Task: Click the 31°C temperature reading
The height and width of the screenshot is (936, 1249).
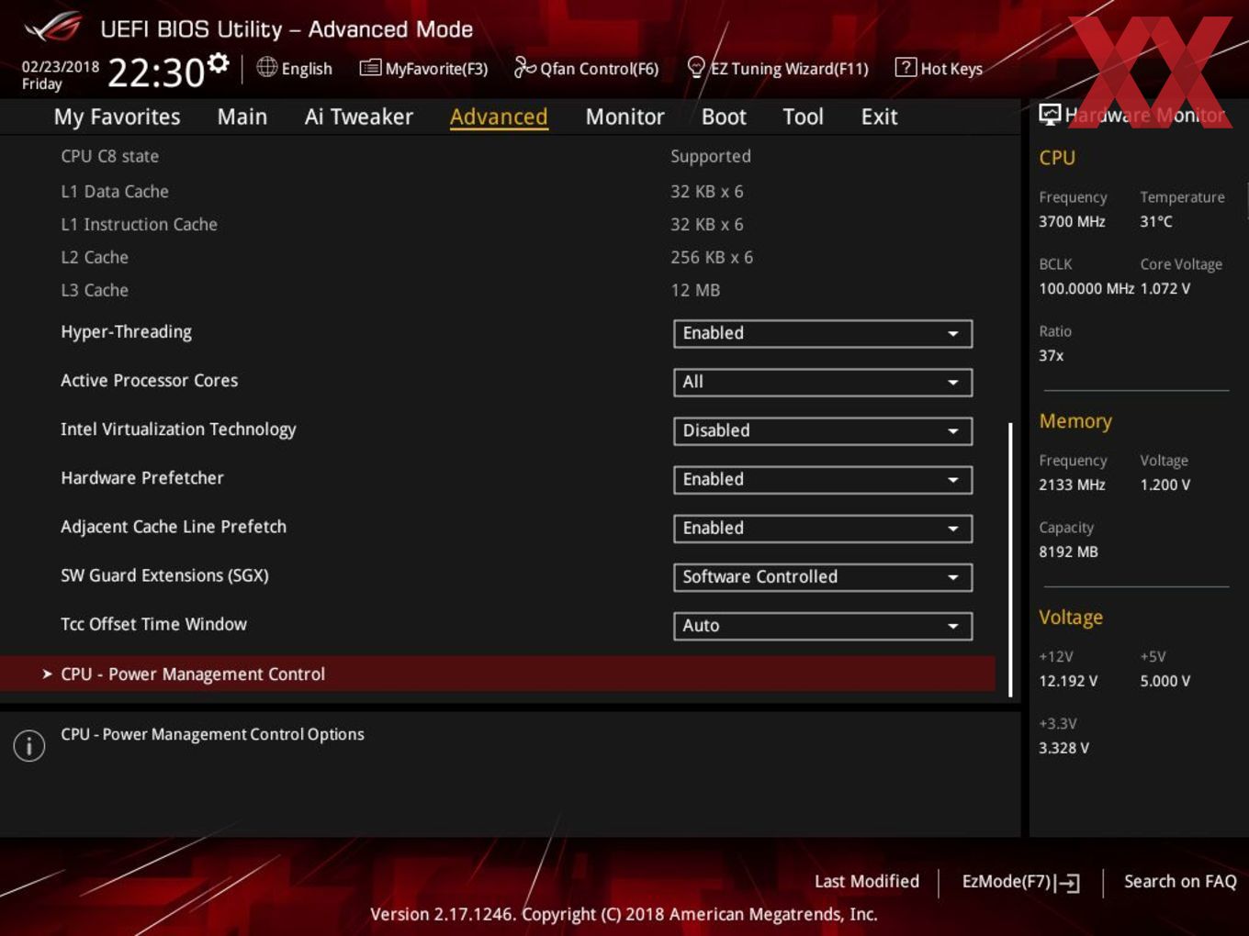Action: 1156,221
